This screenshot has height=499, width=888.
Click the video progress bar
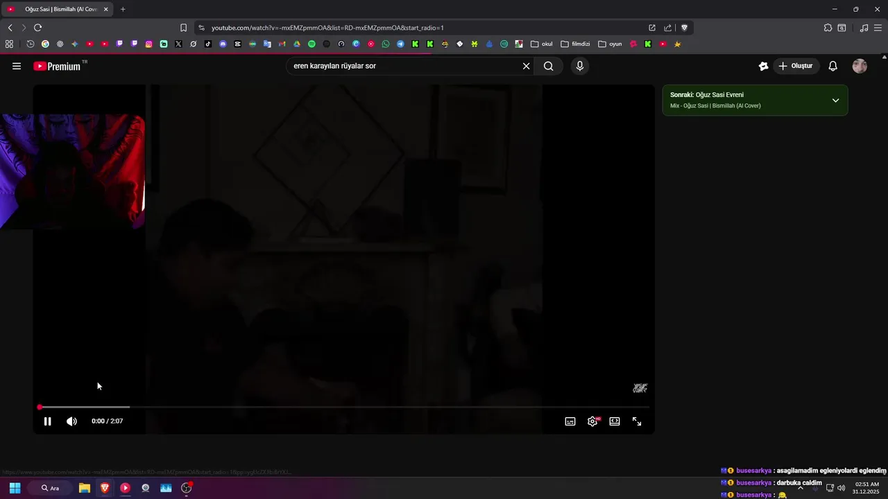click(x=343, y=407)
